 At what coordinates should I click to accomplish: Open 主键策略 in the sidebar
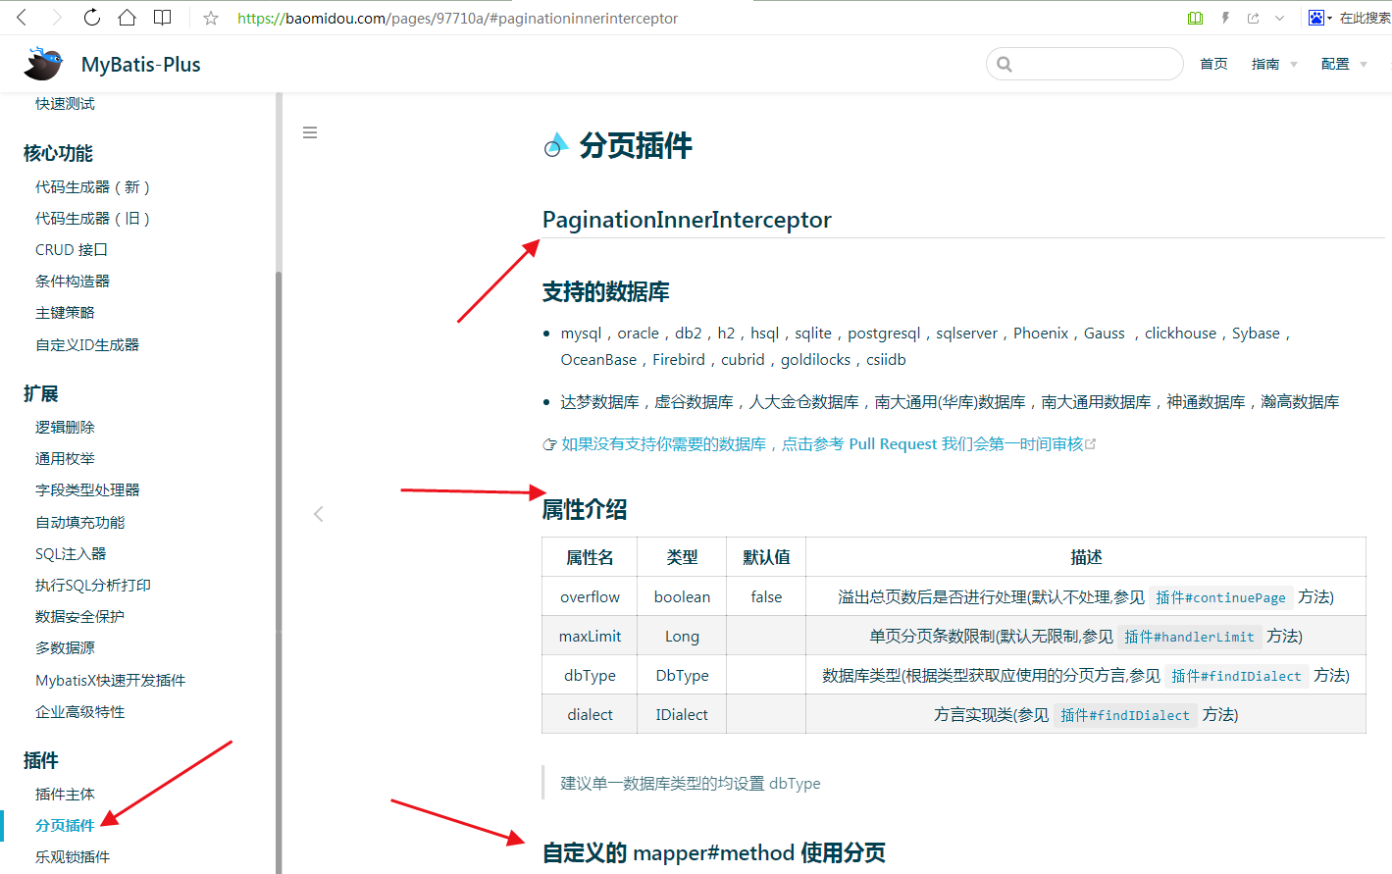click(x=65, y=312)
